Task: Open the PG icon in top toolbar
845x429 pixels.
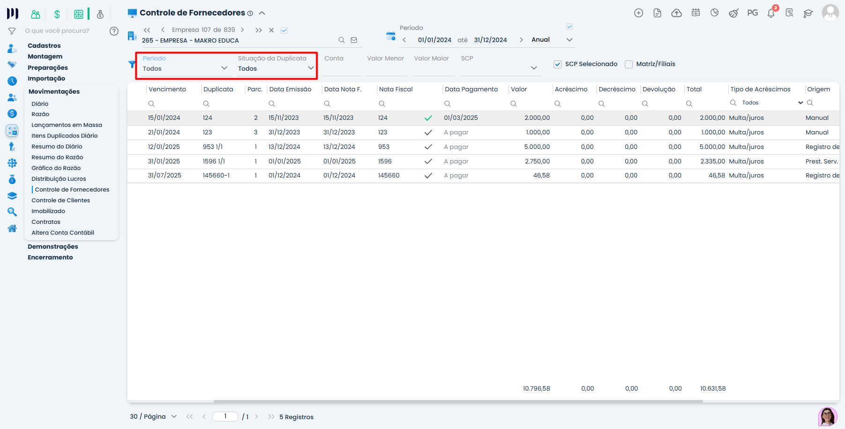Action: (752, 13)
